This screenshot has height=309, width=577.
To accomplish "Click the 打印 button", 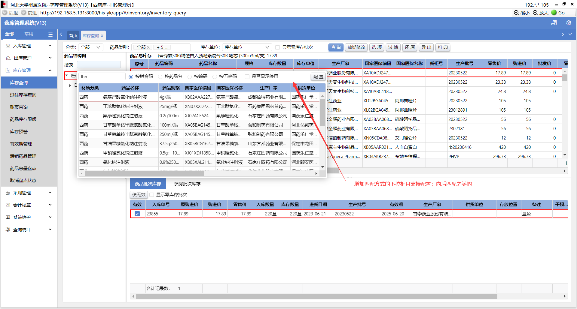I will 443,47.
